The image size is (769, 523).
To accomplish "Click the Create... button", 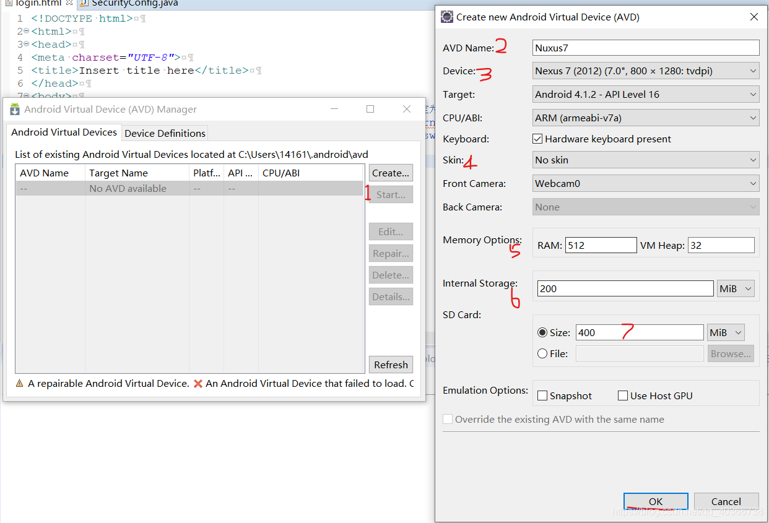I will (391, 173).
